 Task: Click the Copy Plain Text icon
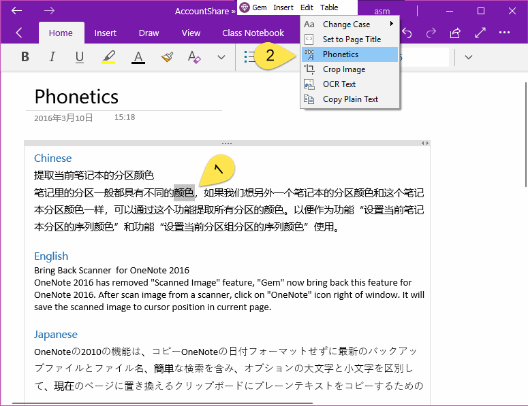click(309, 99)
